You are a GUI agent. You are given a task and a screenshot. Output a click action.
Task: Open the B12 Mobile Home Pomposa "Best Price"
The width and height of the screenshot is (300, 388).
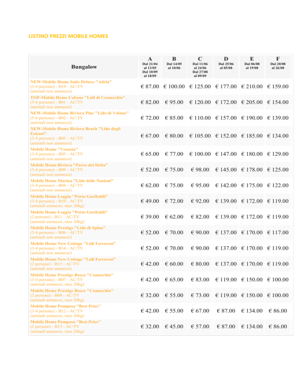click(65, 306)
